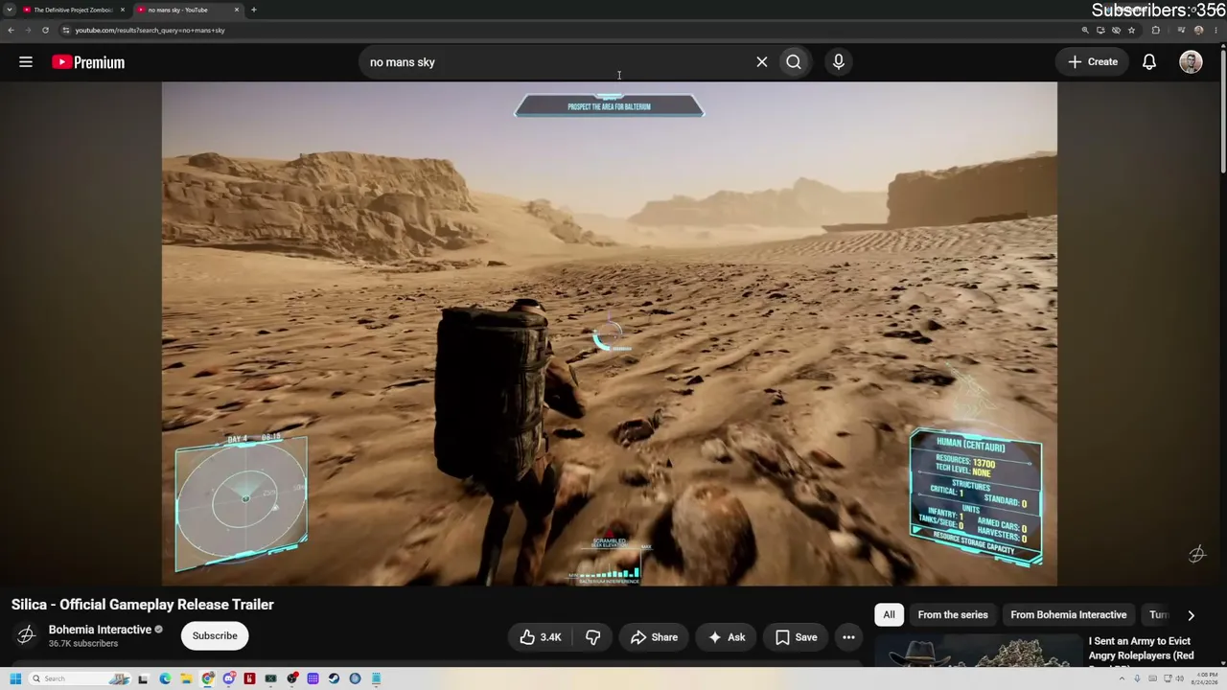Open the notifications bell

point(1149,62)
